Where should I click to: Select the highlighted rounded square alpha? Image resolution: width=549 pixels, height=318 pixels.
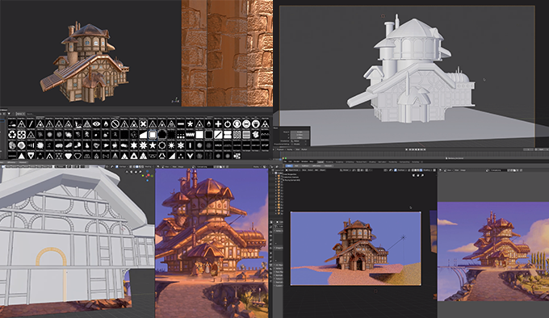tap(153, 135)
